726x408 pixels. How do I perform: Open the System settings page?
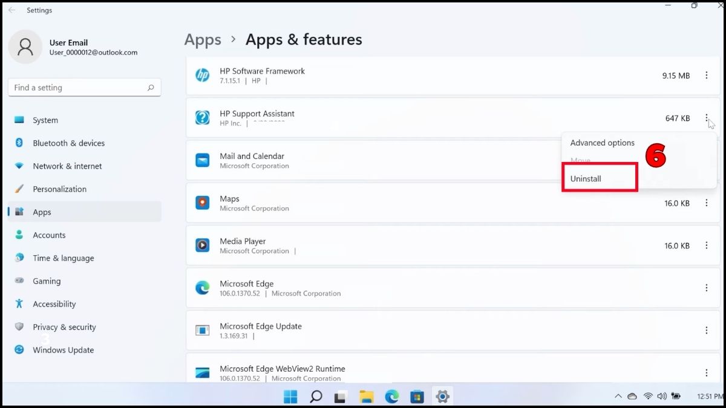tap(85, 120)
